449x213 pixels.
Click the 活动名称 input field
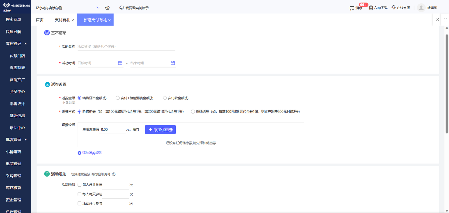[x=126, y=47]
